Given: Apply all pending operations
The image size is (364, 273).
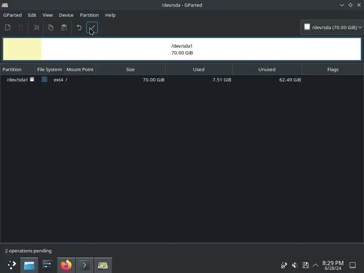Looking at the screenshot, I should point(92,27).
